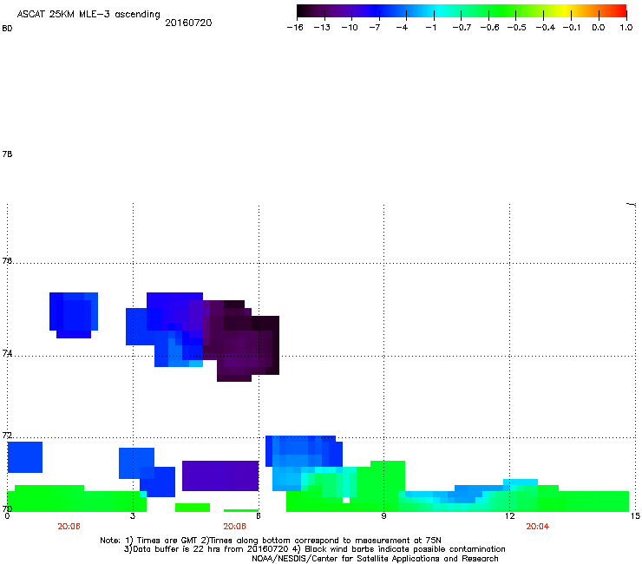642x564 pixels.
Task: Click the red time label 20:04
Action: click(x=538, y=527)
